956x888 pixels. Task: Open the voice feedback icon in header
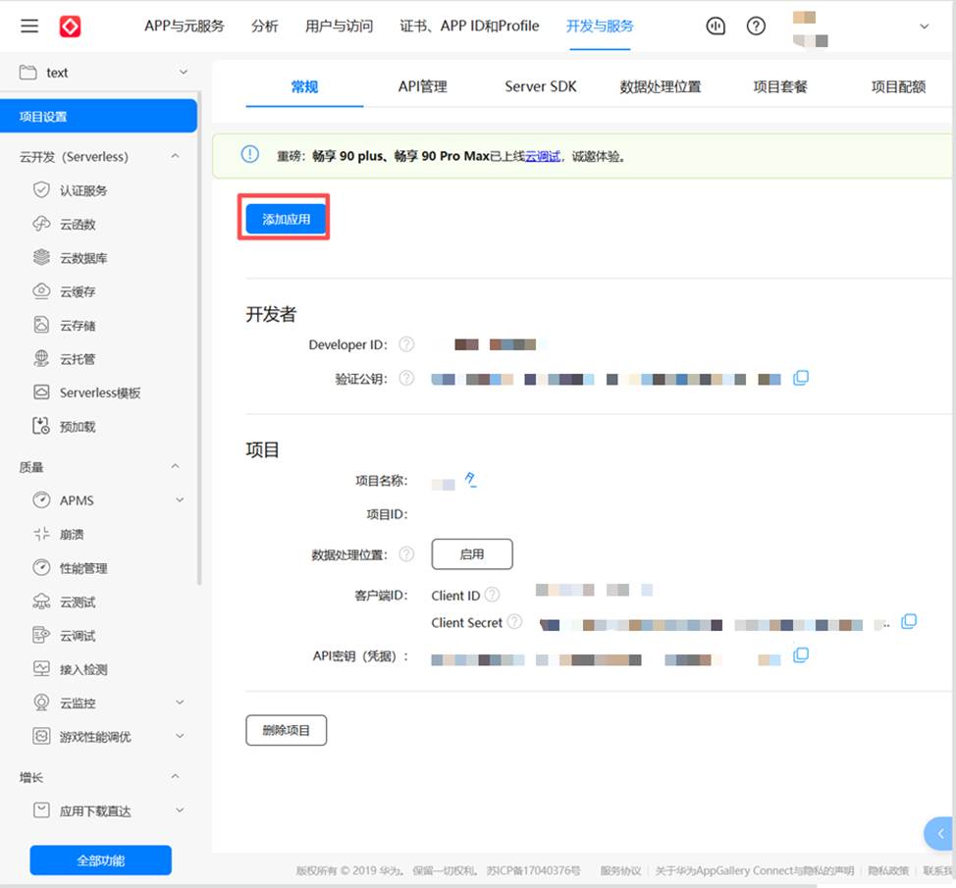click(716, 26)
